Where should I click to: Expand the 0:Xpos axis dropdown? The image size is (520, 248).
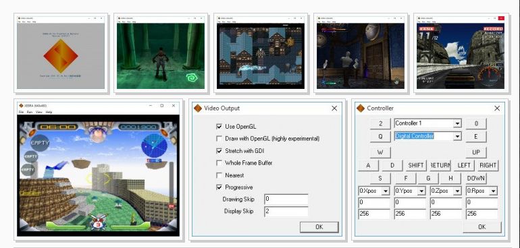click(x=386, y=191)
